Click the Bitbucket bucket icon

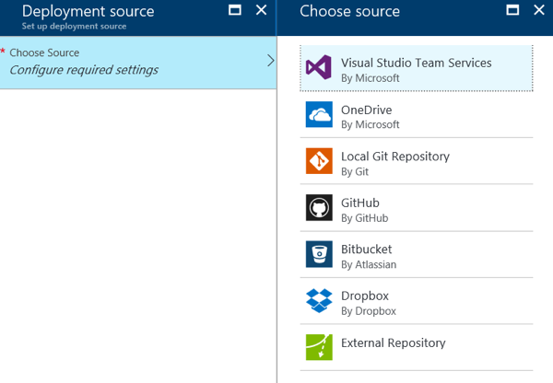coord(319,254)
